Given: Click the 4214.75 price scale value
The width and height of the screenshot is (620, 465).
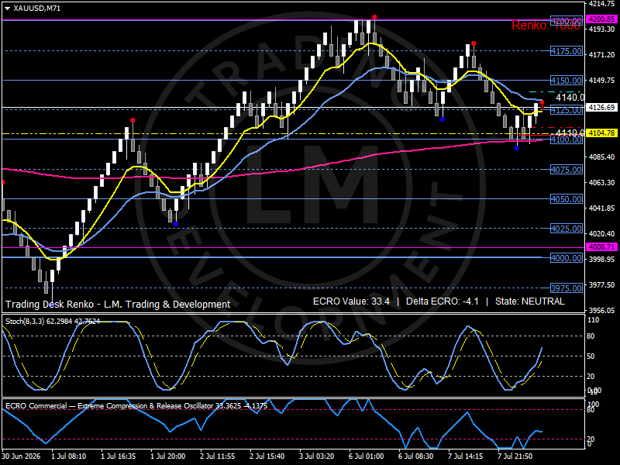Looking at the screenshot, I should point(601,4).
